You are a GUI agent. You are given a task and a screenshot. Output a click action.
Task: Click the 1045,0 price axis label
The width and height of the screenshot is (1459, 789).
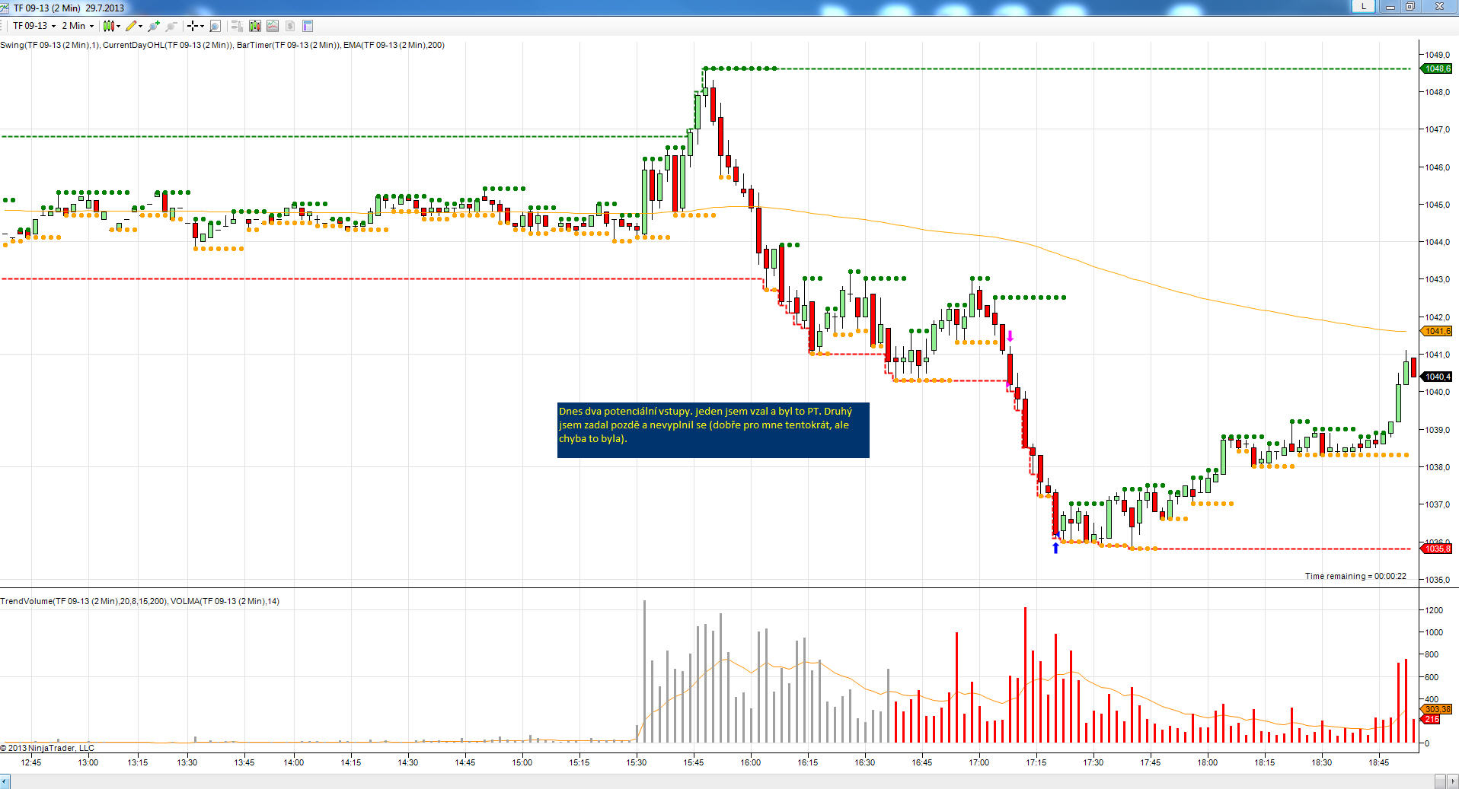click(1438, 205)
